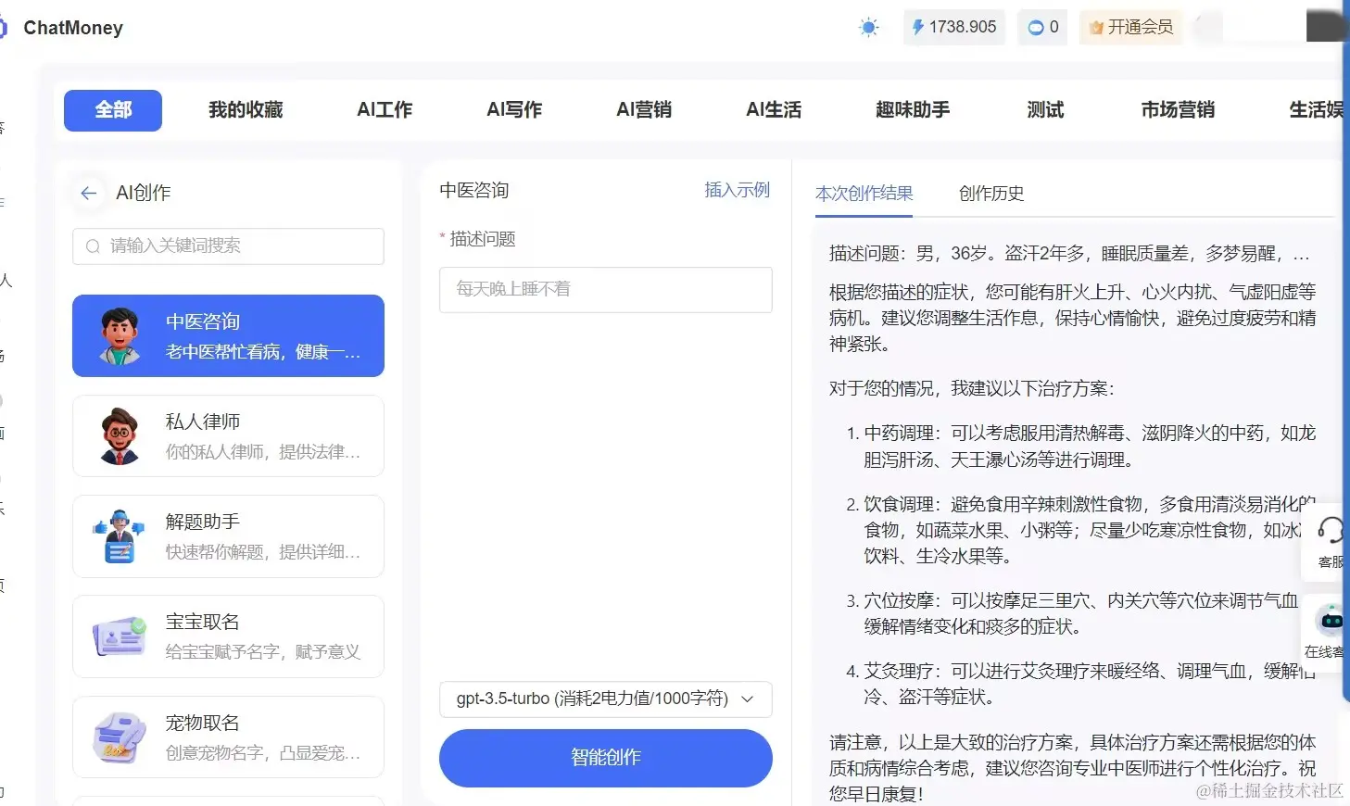Click 你的私人律师 card description
Image resolution: width=1350 pixels, height=806 pixels.
point(263,452)
